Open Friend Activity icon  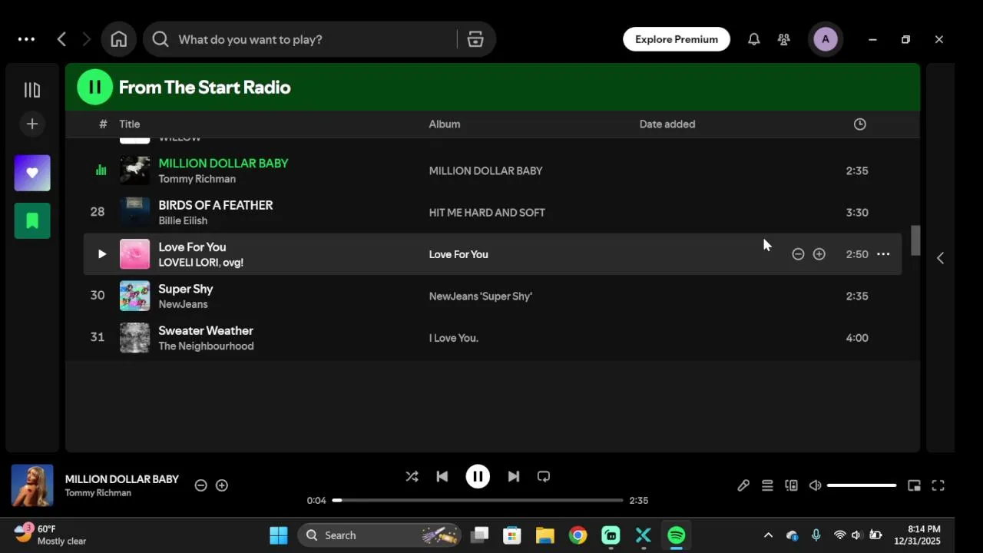coord(783,39)
